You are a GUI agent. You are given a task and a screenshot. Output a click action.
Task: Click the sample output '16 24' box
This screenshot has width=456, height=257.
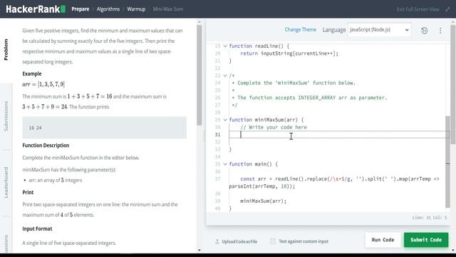(105, 128)
